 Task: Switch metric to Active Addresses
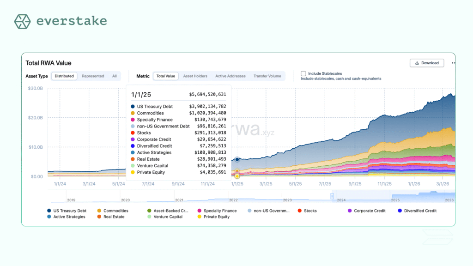click(x=230, y=76)
